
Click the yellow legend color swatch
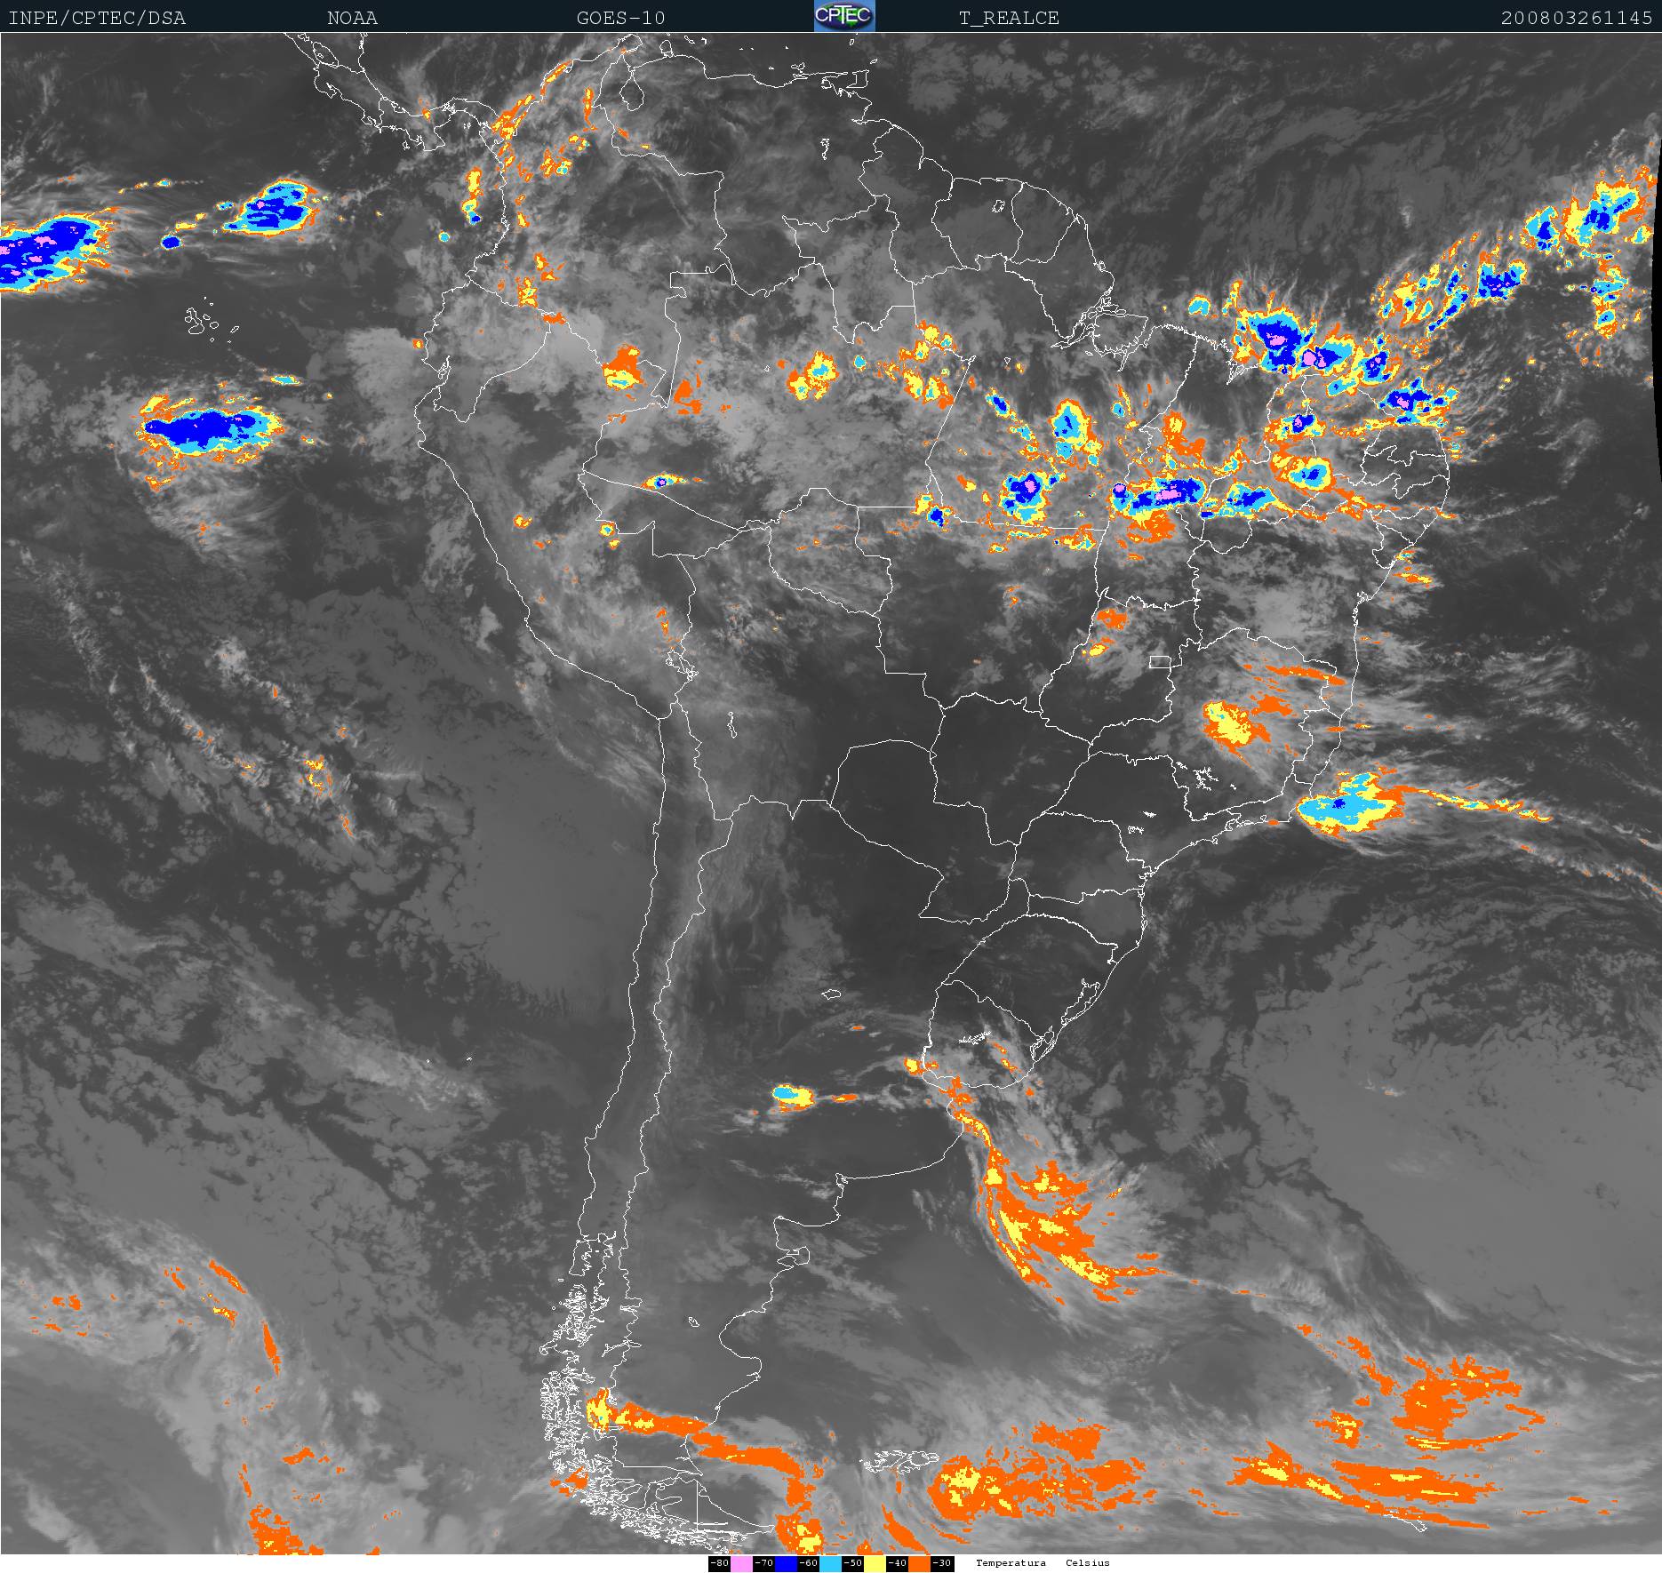875,1563
